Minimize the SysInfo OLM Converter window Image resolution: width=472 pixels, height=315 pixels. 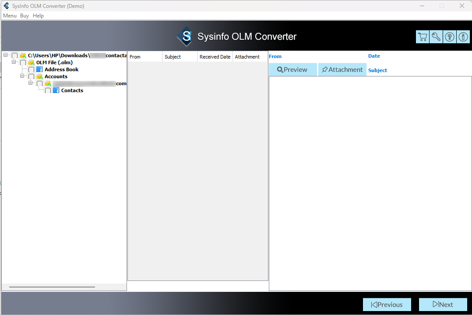coord(422,6)
